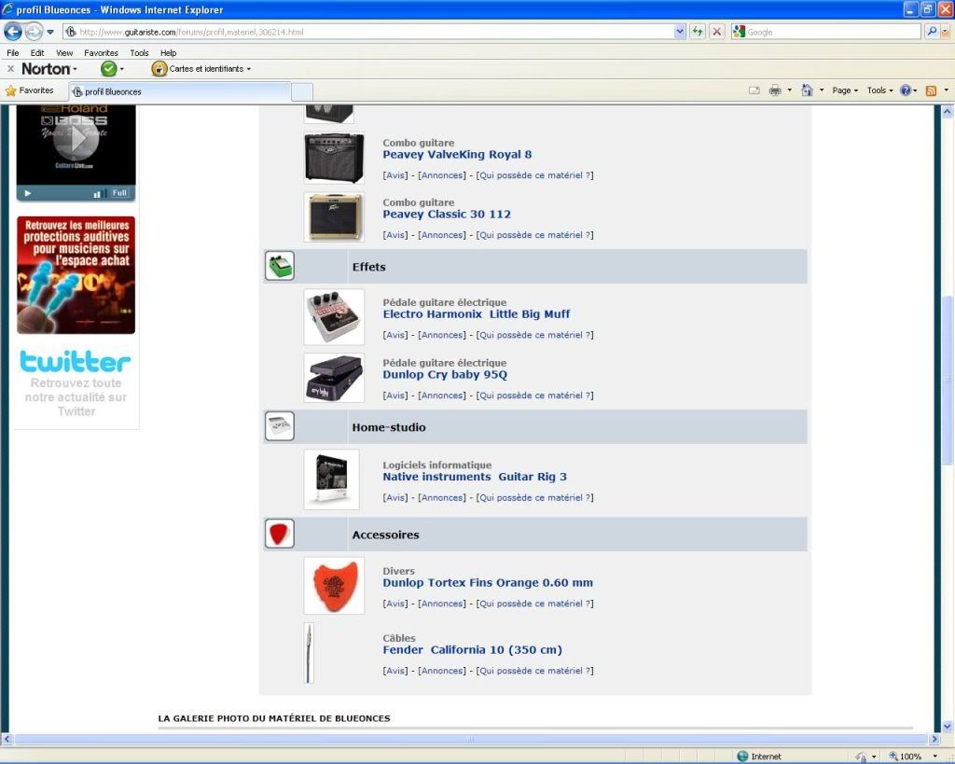Expand the Cartes et identifiants dropdown
This screenshot has height=764, width=955.
tap(209, 69)
